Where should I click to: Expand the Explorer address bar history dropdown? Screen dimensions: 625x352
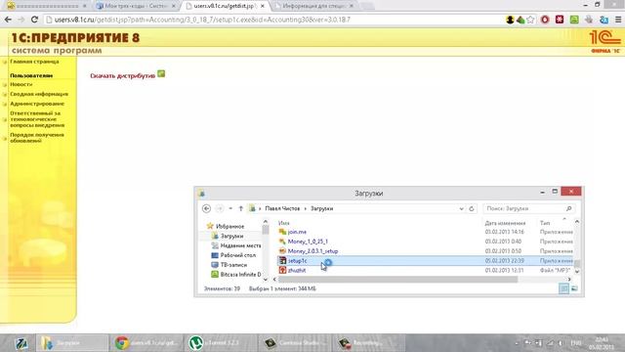click(x=461, y=208)
